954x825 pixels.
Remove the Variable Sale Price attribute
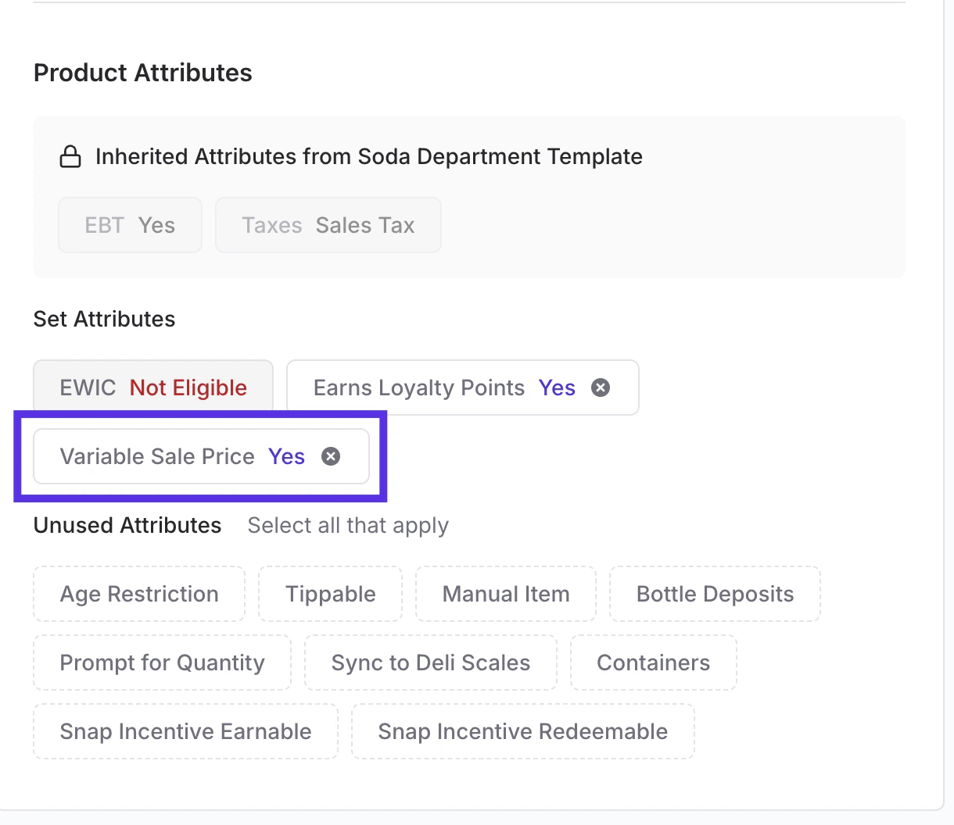[x=332, y=456]
